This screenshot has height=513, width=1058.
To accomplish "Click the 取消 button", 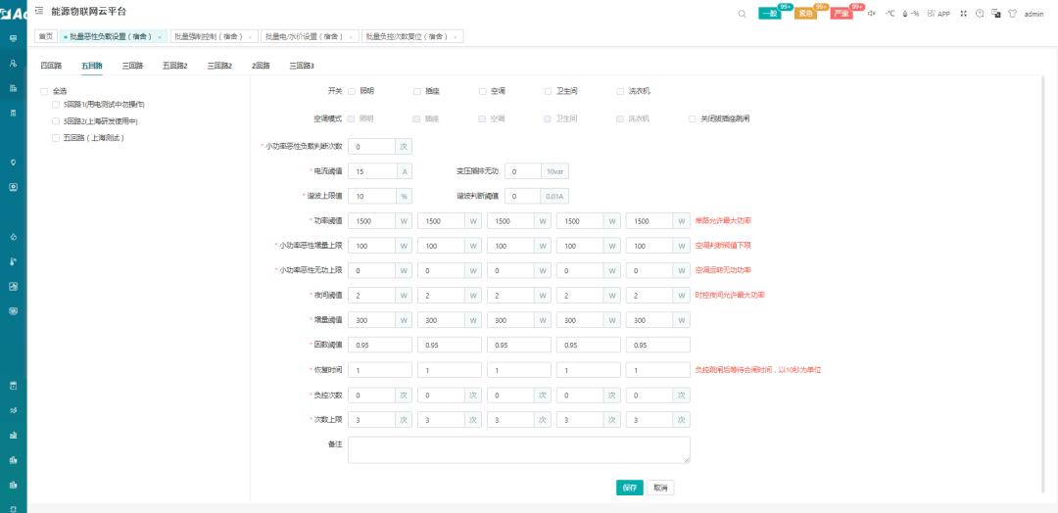I will (660, 489).
